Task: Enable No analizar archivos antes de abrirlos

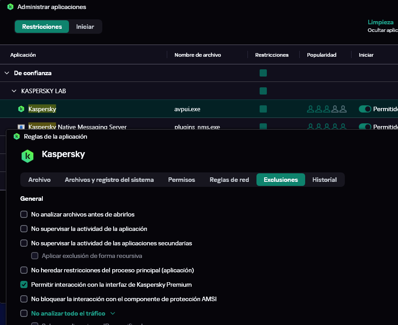Action: [24, 215]
